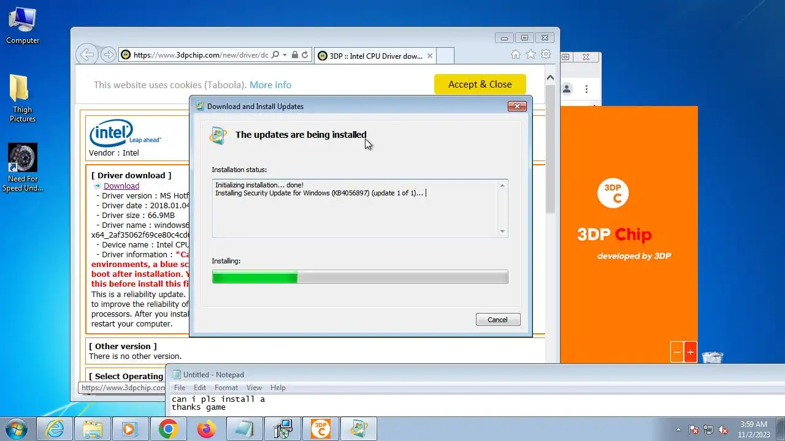Maximize the Internet Explorer window

pyautogui.click(x=524, y=38)
